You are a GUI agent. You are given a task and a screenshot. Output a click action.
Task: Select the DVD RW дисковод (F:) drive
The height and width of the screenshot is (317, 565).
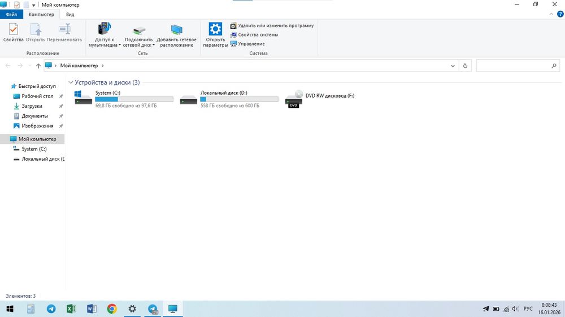(x=320, y=98)
